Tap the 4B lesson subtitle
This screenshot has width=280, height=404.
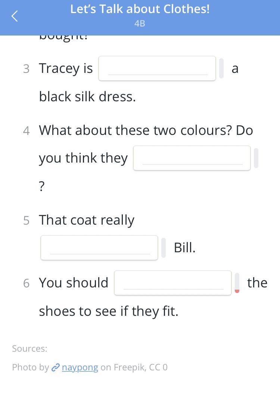point(140,24)
